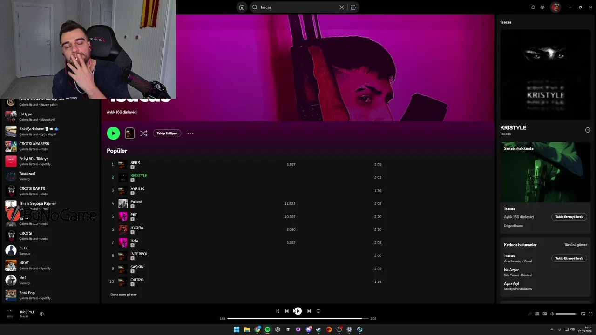
Task: Open the three-dot more options for artist
Action: coord(190,133)
